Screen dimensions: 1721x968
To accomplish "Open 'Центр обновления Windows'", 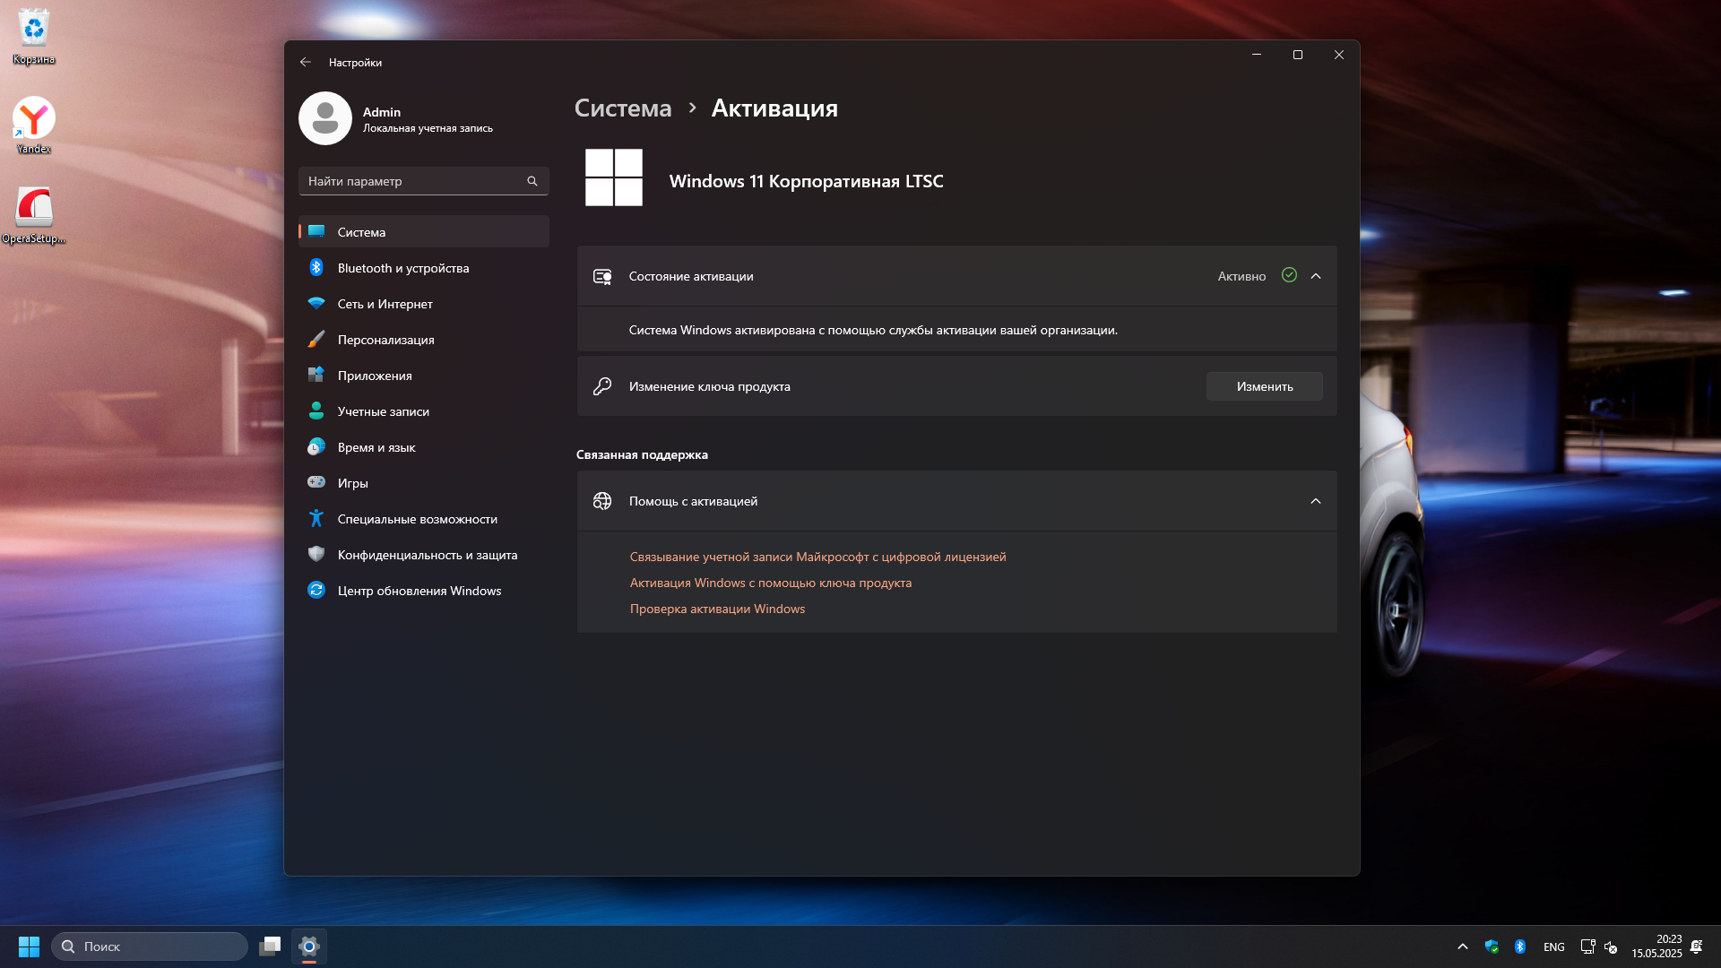I will (423, 591).
